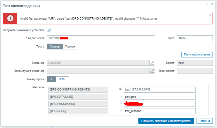217x128 pixels.
Task: Click the Получить значение button
Action: click(x=197, y=55)
